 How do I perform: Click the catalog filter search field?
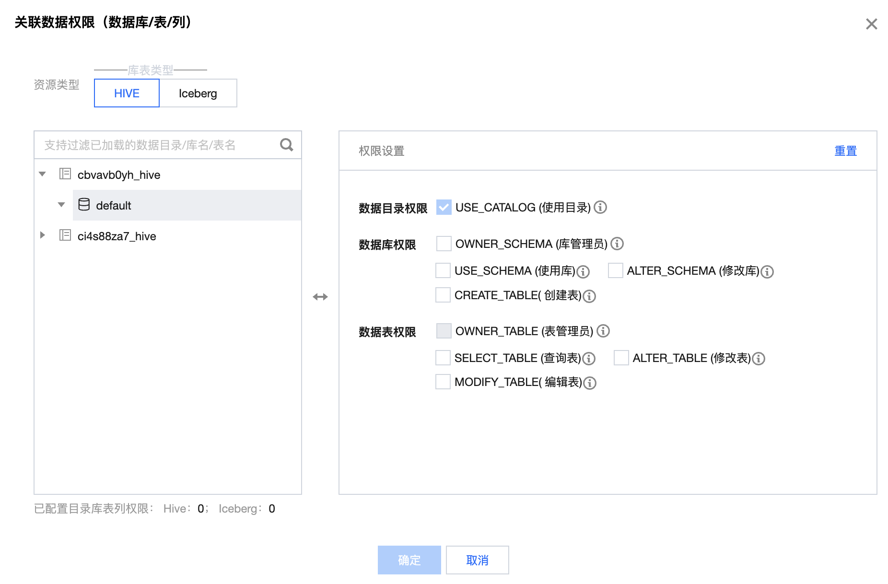pos(158,145)
